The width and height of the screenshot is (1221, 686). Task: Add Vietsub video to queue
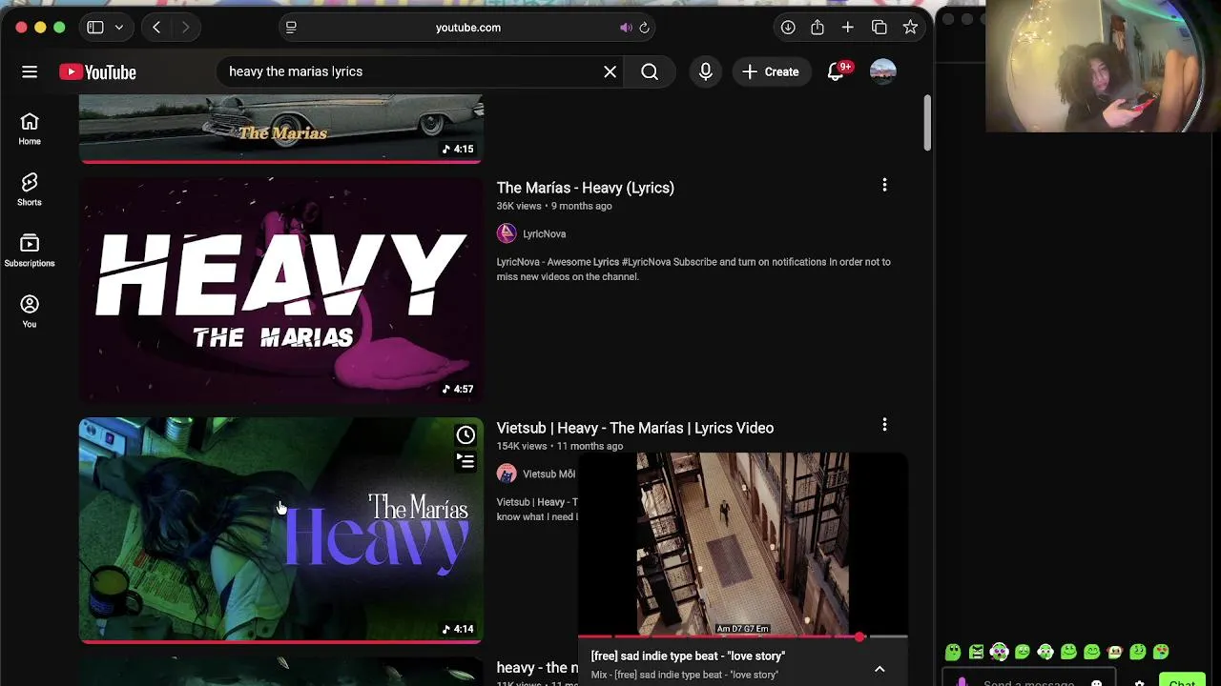point(466,462)
